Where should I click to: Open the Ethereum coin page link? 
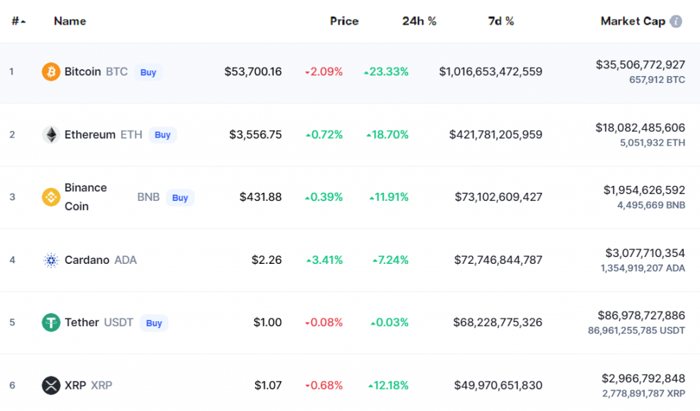90,135
